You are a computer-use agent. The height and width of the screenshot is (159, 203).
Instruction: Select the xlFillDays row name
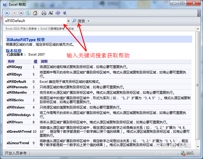pyautogui.click(x=14, y=74)
